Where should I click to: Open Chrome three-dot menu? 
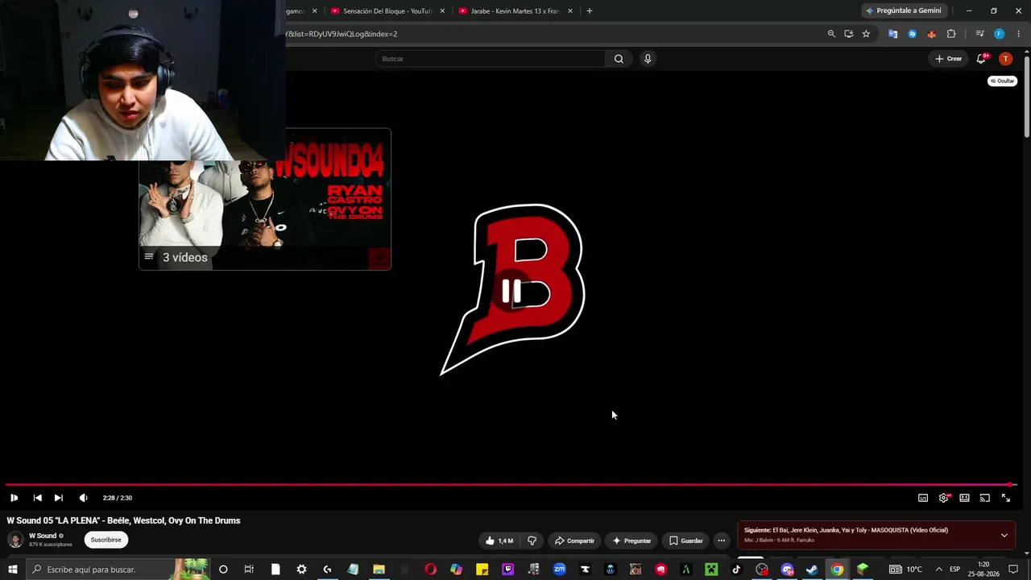pos(1018,34)
